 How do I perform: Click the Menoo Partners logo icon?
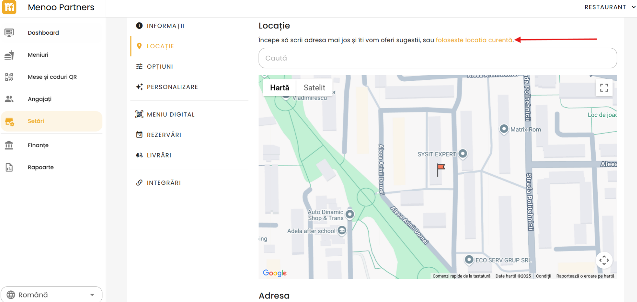[9, 7]
